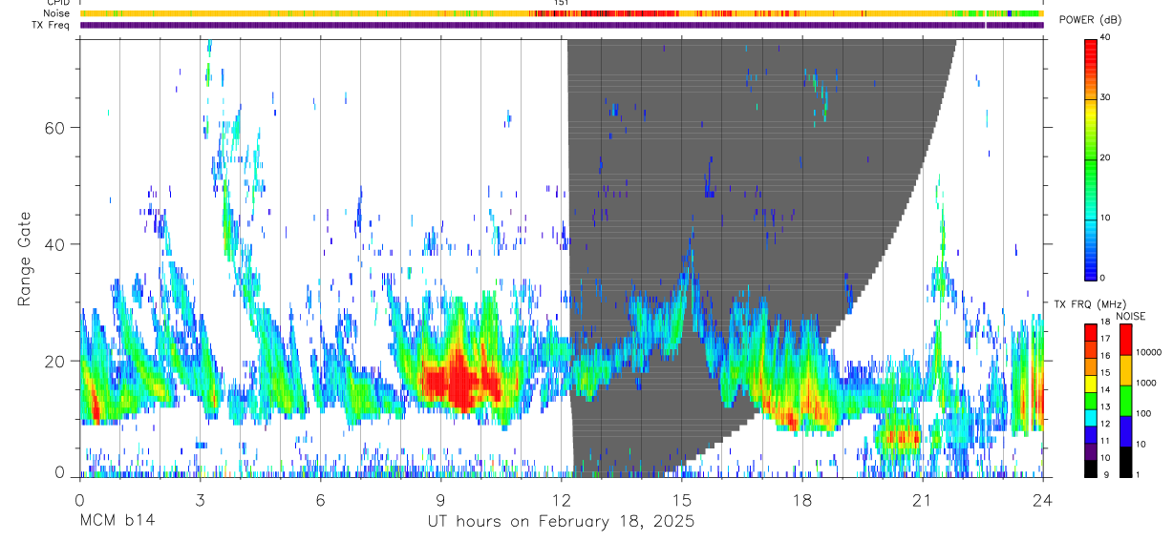
Task: Click hour 3 tick label on time axis
Action: [x=200, y=499]
